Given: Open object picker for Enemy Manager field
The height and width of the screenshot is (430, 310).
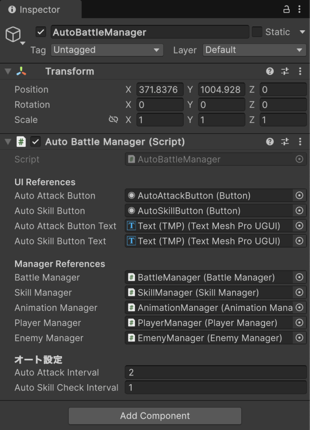Looking at the screenshot, I should click(x=300, y=338).
